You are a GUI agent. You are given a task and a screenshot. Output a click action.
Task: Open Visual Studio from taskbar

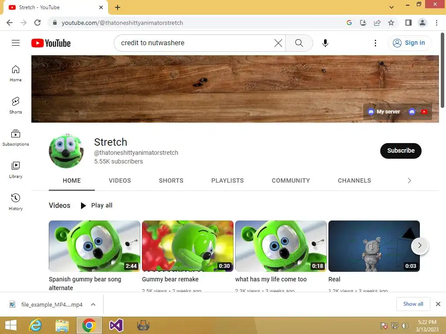[116, 325]
